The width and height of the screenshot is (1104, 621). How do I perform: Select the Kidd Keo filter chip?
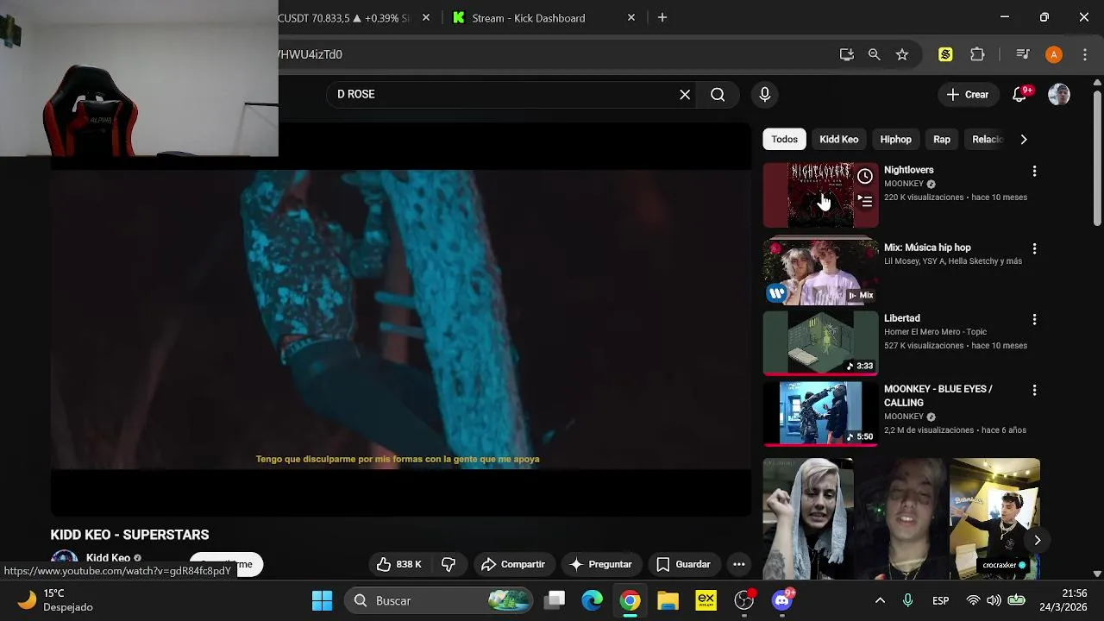coord(839,139)
